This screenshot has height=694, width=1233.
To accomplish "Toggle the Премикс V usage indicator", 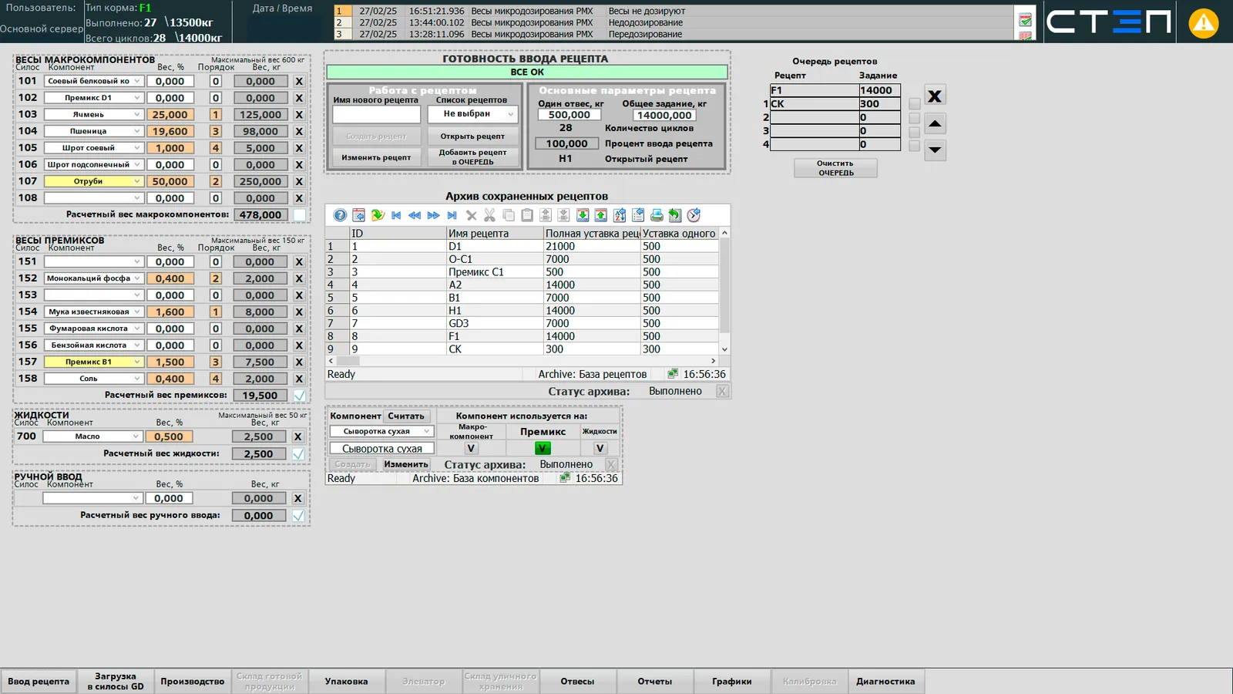I will coord(543,448).
